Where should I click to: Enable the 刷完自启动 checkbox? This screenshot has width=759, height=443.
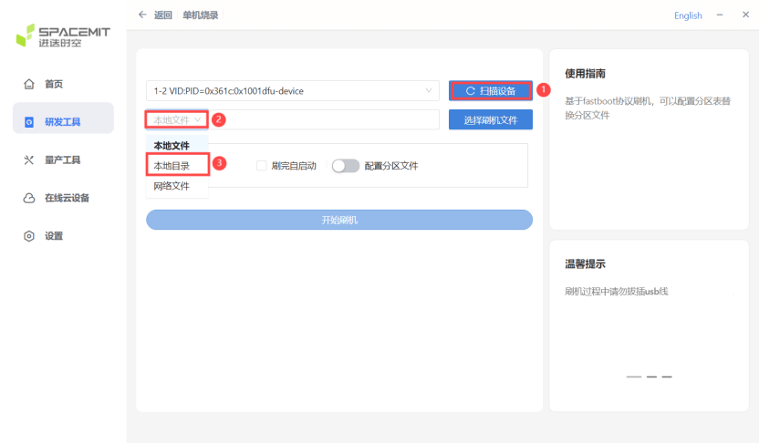262,166
